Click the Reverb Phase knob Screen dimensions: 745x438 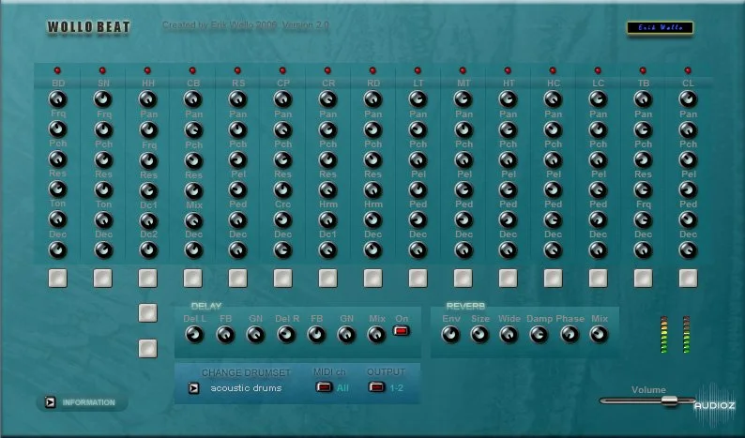tap(570, 335)
